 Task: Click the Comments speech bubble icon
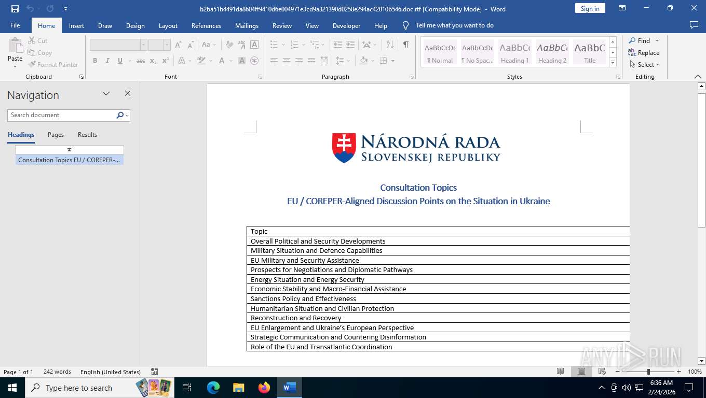(x=694, y=25)
